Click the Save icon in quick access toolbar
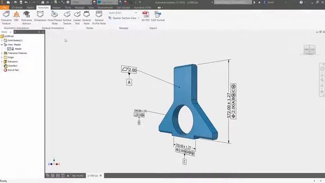 pos(21,2)
